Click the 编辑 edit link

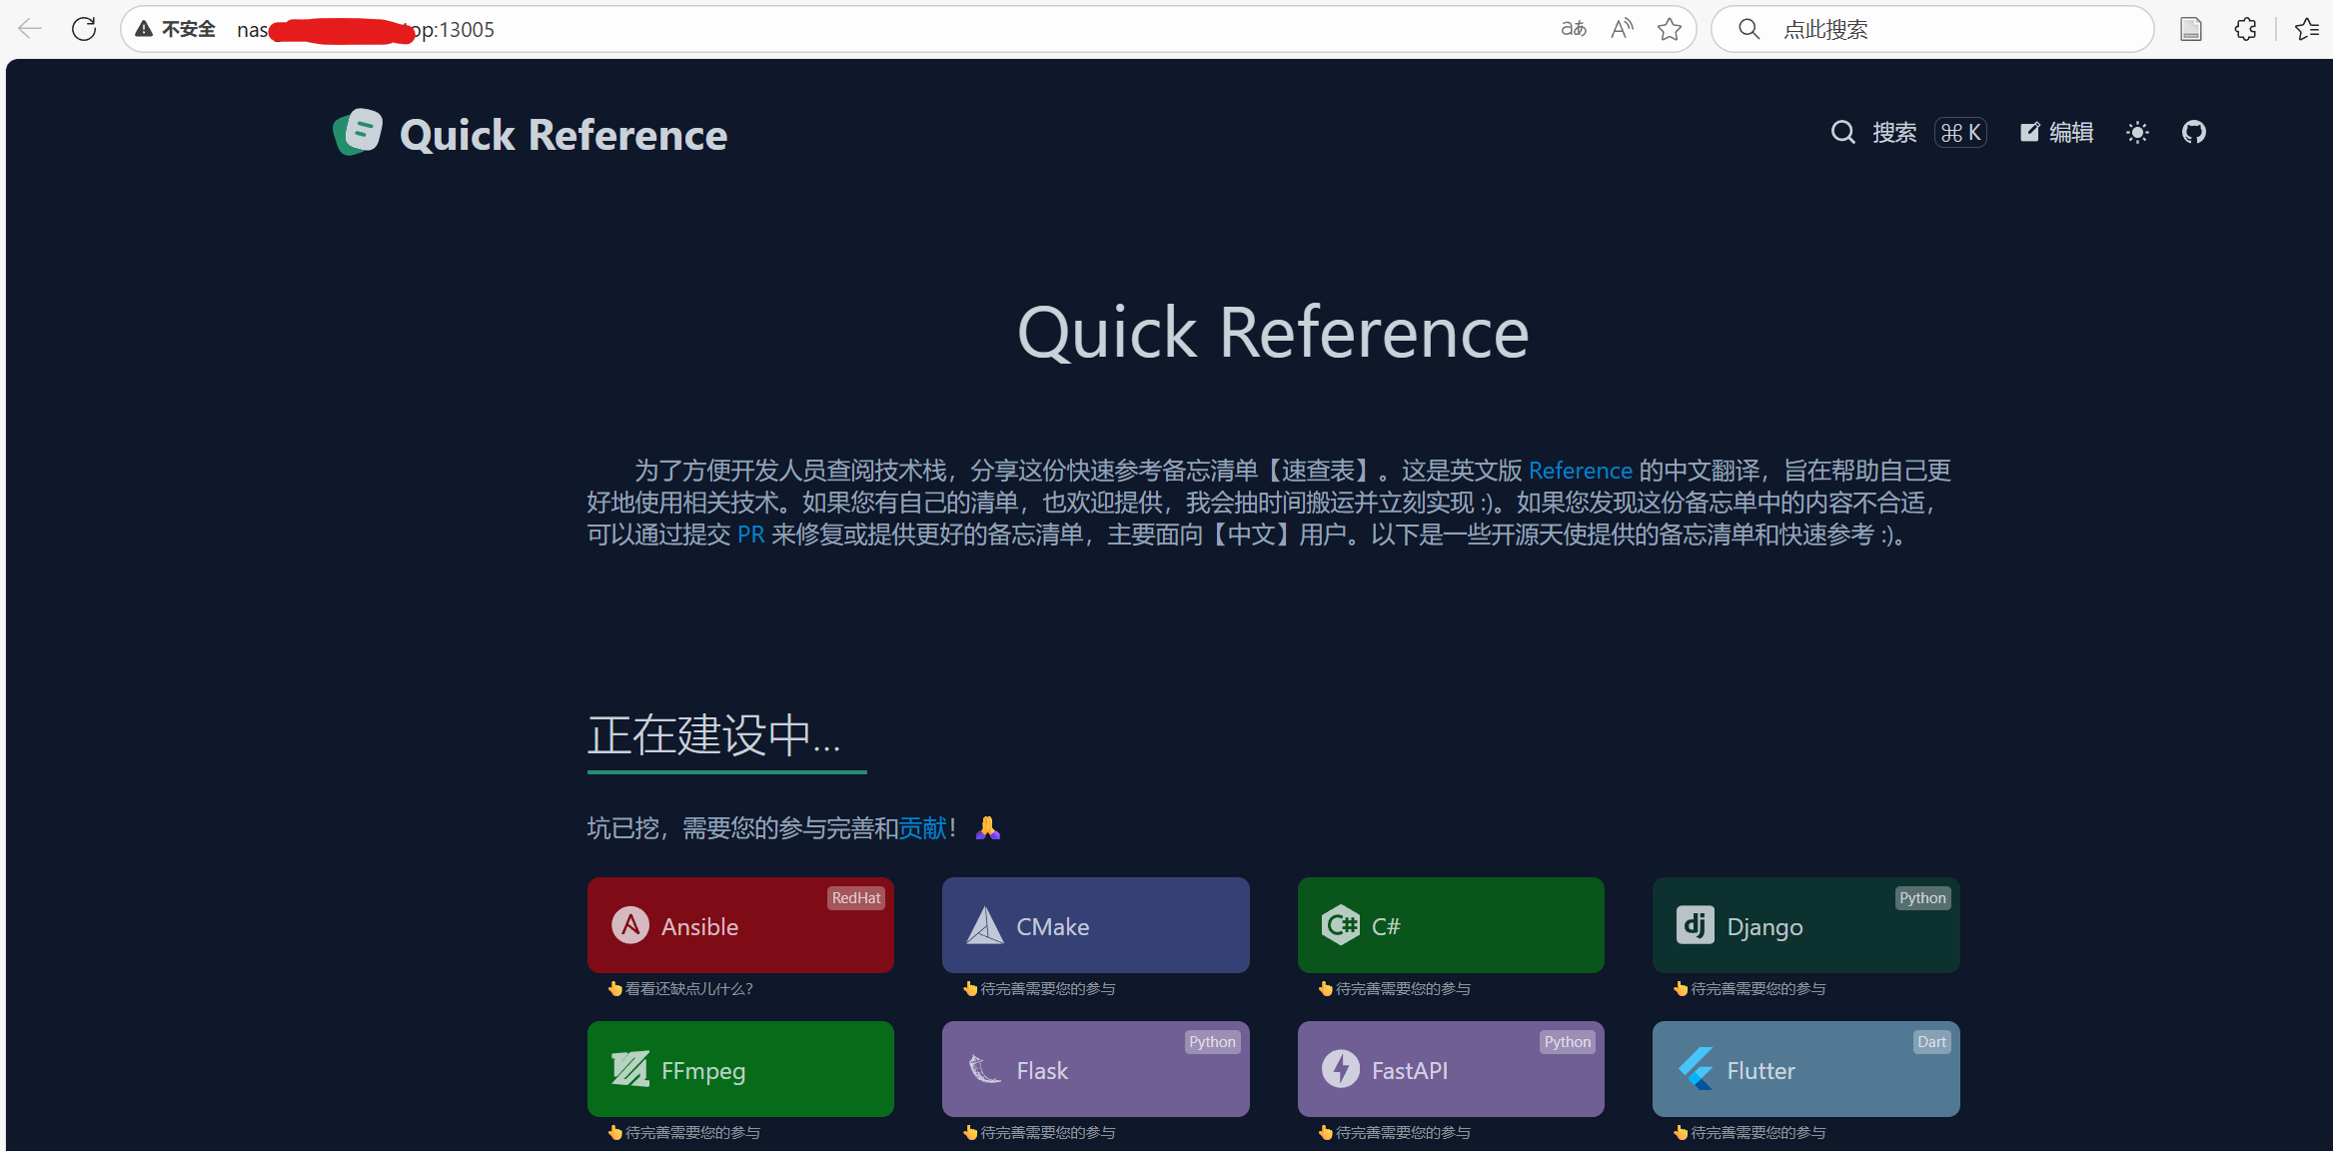coord(2056,132)
